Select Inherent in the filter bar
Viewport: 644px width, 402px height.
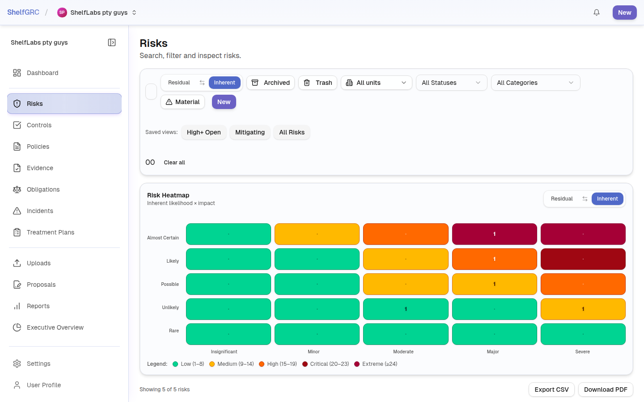225,83
